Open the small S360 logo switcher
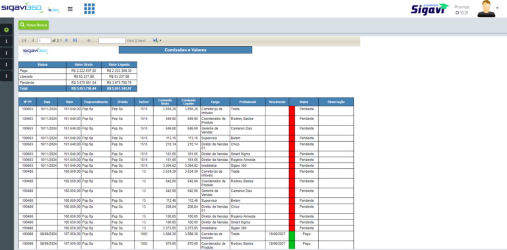This screenshot has width=507, height=250. coord(53,10)
